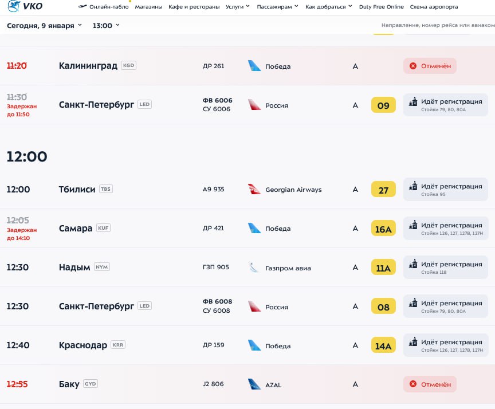Screen dimensions: 495x409
Task: Open Кафе и рестораны section
Action: [194, 7]
